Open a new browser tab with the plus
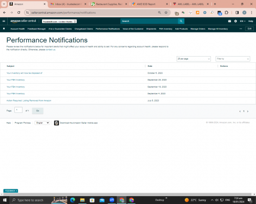The image size is (256, 204). 215,4
